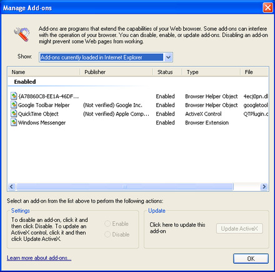
Task: Click the QuickTime Object add-on icon
Action: 14,114
